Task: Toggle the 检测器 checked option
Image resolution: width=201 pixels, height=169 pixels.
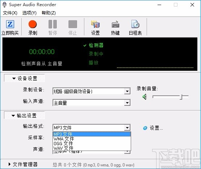Action: (x=93, y=45)
